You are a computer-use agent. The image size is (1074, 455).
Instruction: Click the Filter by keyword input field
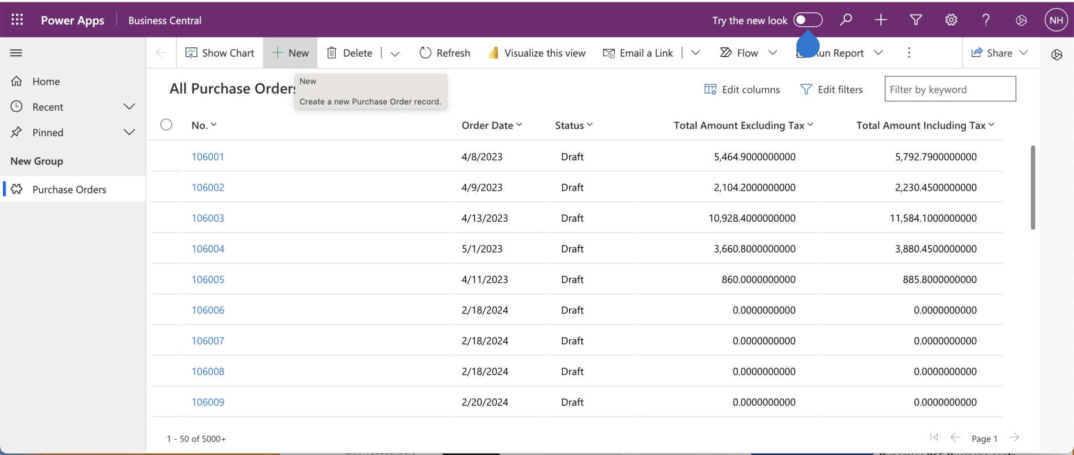tap(949, 89)
